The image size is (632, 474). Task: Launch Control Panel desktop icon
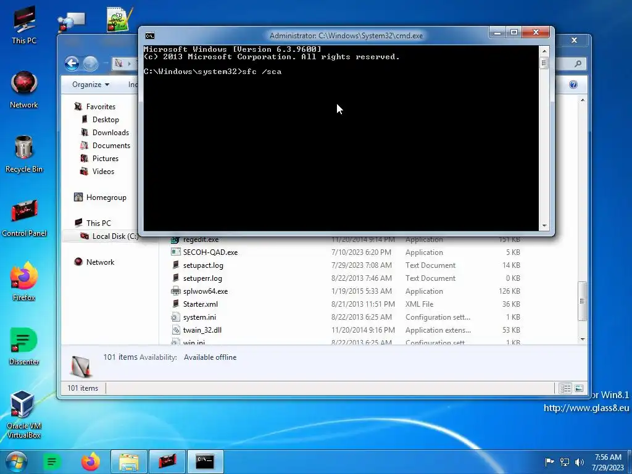(x=24, y=218)
